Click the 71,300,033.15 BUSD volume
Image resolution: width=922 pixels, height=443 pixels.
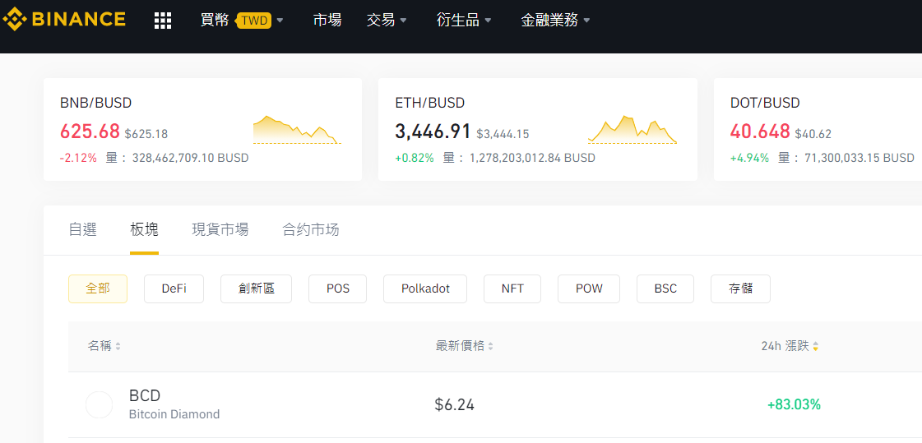click(x=859, y=158)
